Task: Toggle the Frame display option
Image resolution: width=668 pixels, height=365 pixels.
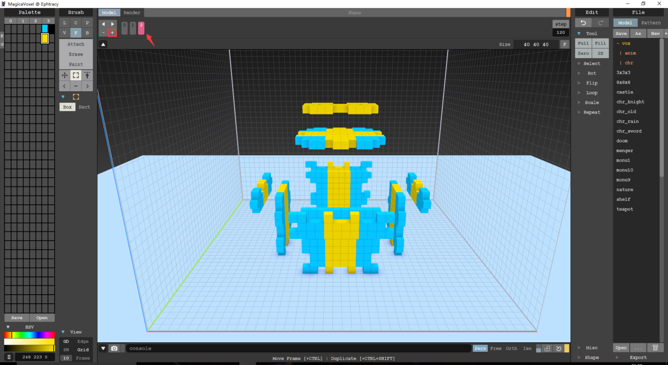Action: pos(83,358)
